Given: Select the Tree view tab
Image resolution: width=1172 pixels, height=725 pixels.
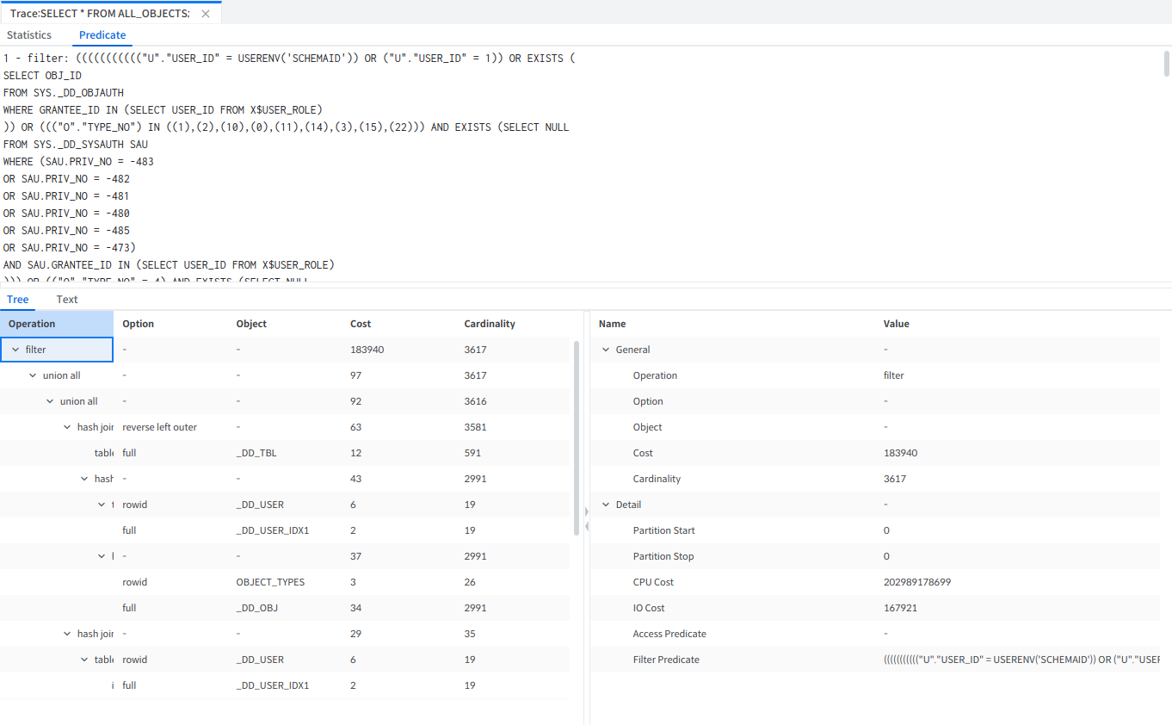Looking at the screenshot, I should pos(18,300).
